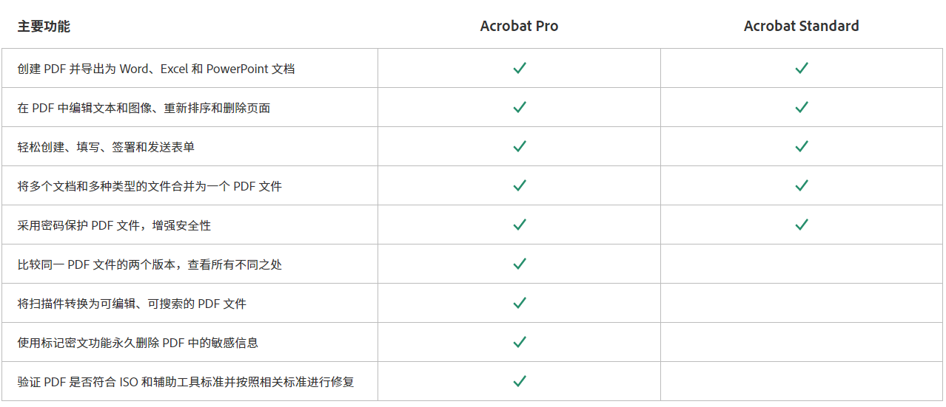Click Acrobat Pro checkmark for editing text and images

click(x=520, y=107)
